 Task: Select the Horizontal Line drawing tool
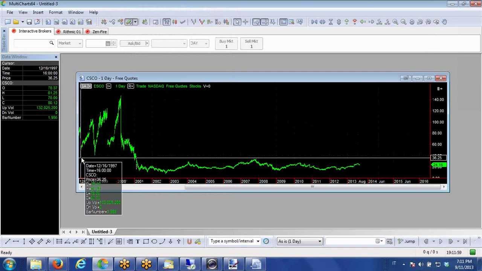(x=16, y=241)
